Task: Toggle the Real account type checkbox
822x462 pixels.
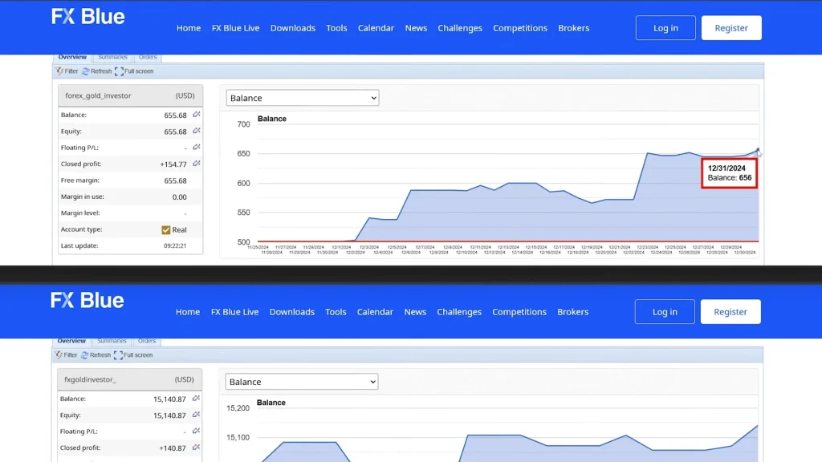Action: click(x=166, y=229)
